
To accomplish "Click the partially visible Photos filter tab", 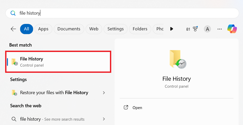I will (x=158, y=29).
